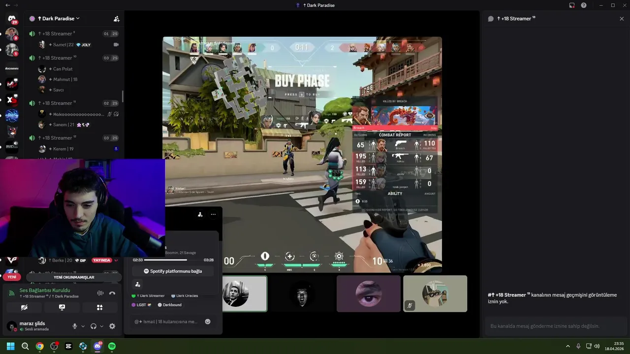Select user Mahmut | 18
This screenshot has width=630, height=354.
pos(79,79)
